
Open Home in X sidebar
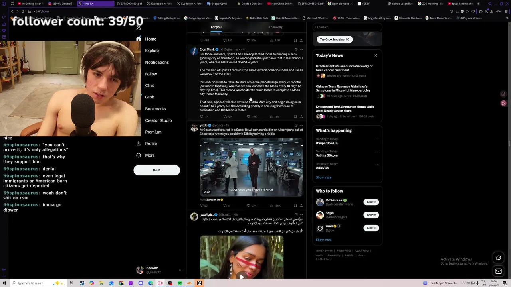[151, 39]
